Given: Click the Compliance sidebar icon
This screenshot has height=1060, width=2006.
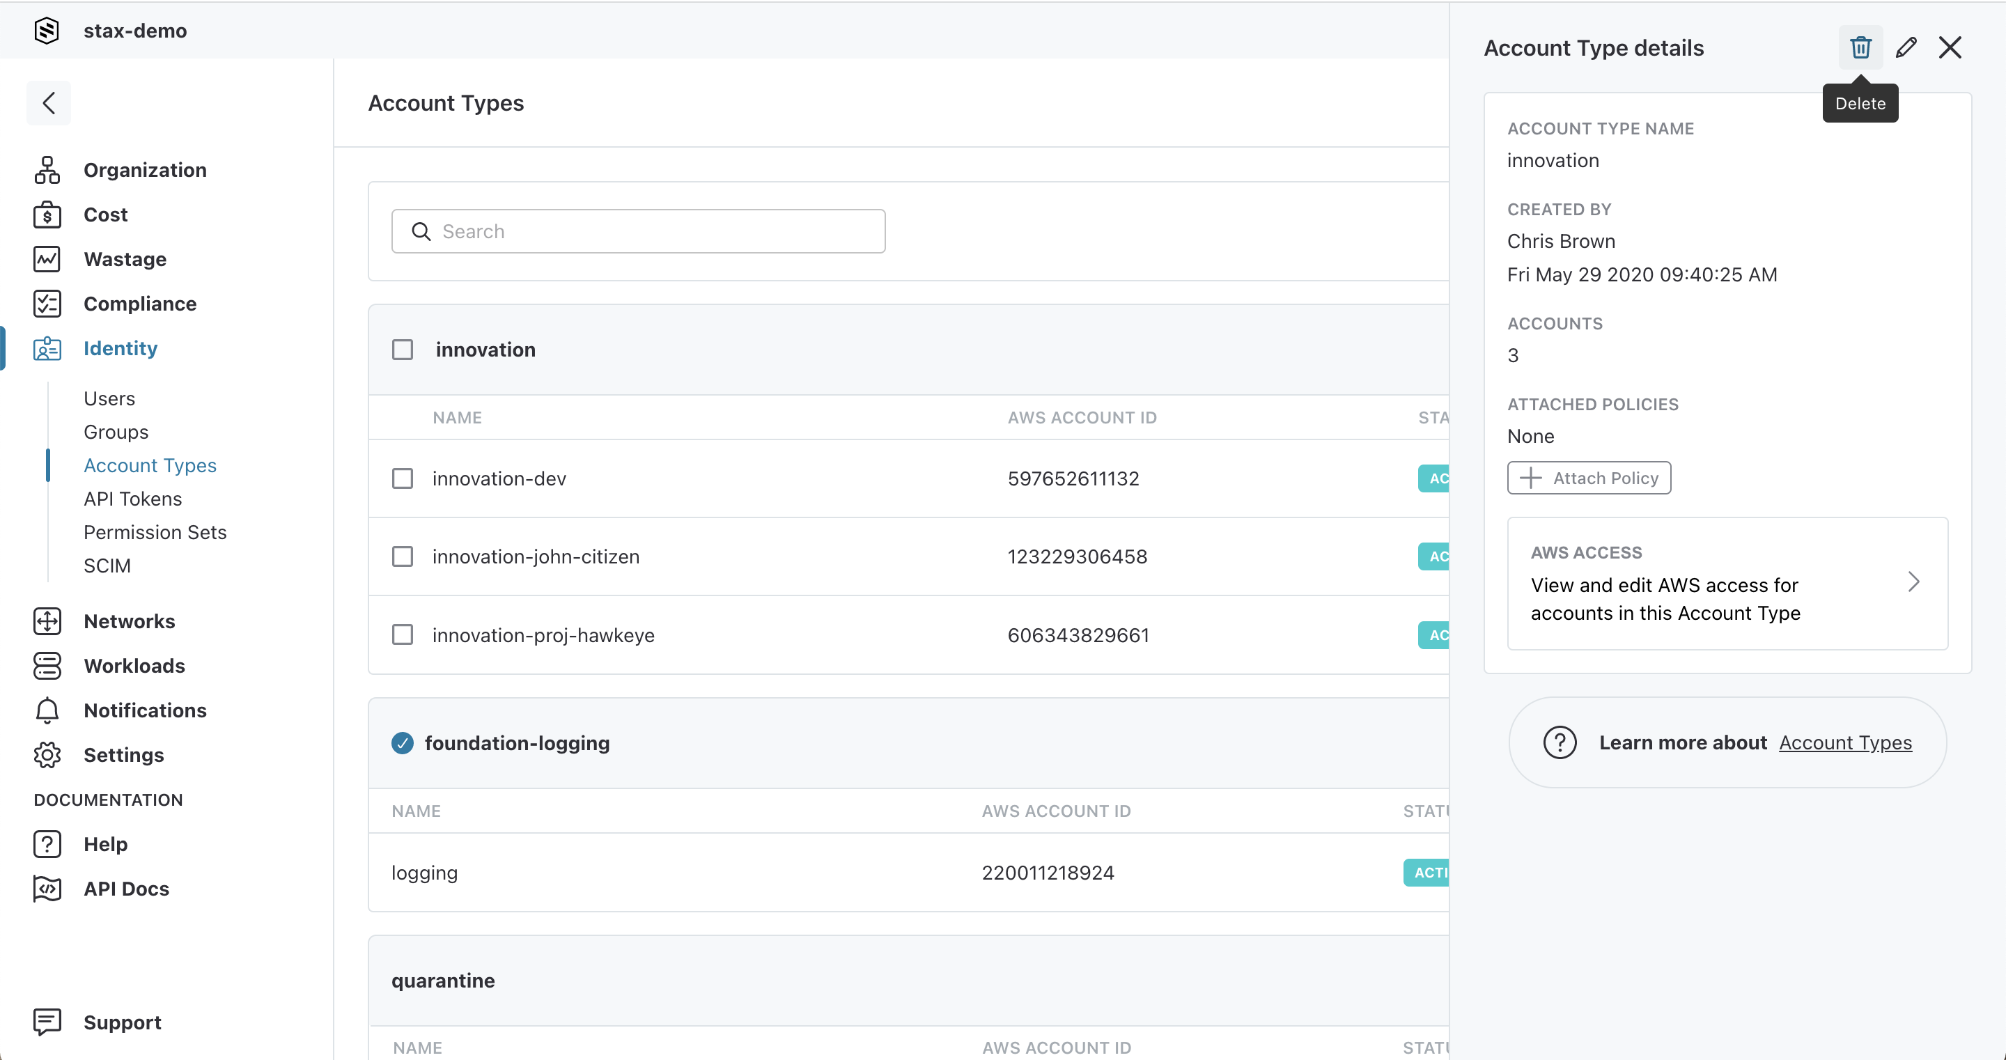Looking at the screenshot, I should [47, 302].
